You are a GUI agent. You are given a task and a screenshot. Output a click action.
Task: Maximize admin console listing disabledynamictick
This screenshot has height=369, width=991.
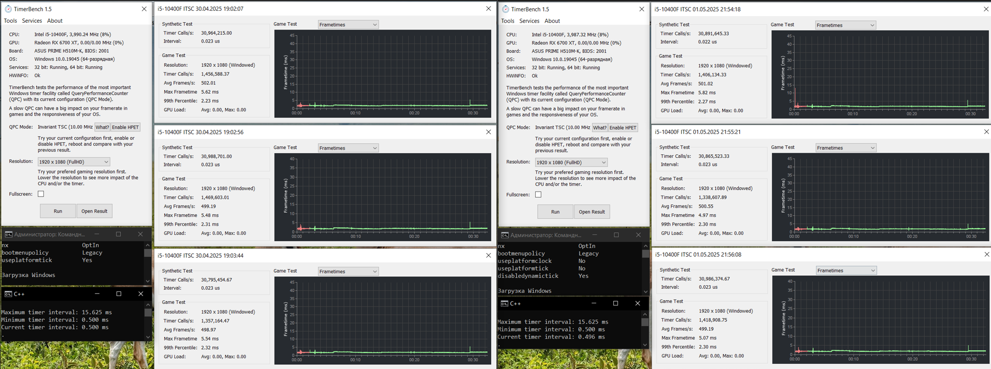(x=616, y=235)
